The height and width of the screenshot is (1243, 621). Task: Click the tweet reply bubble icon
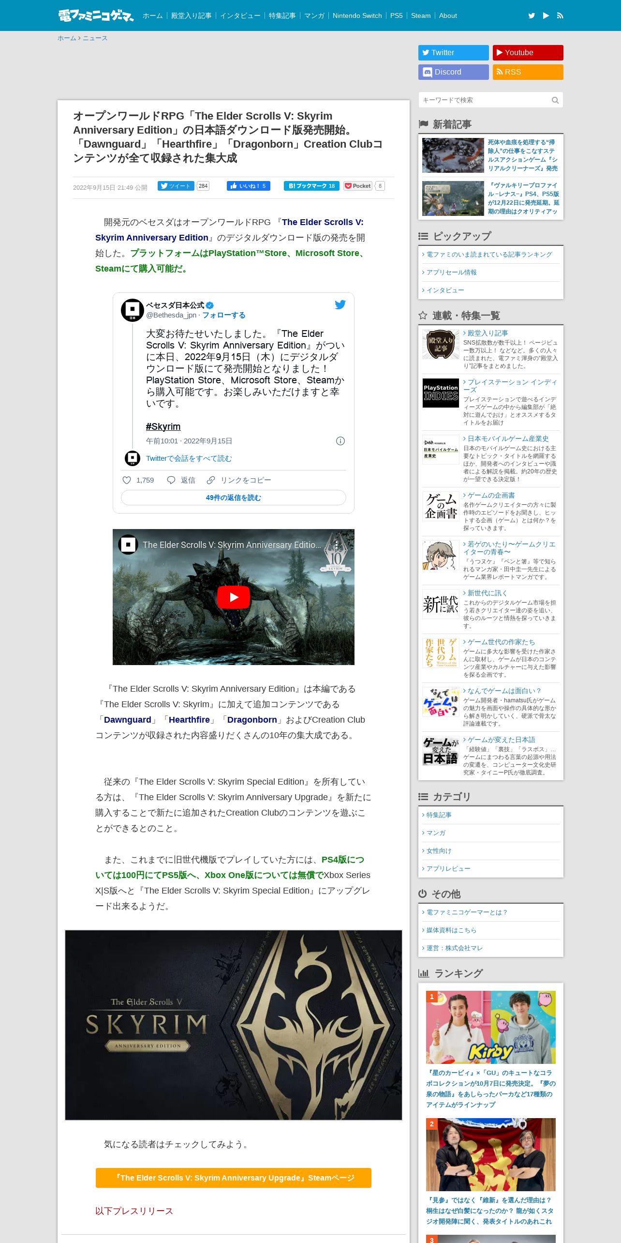point(171,480)
